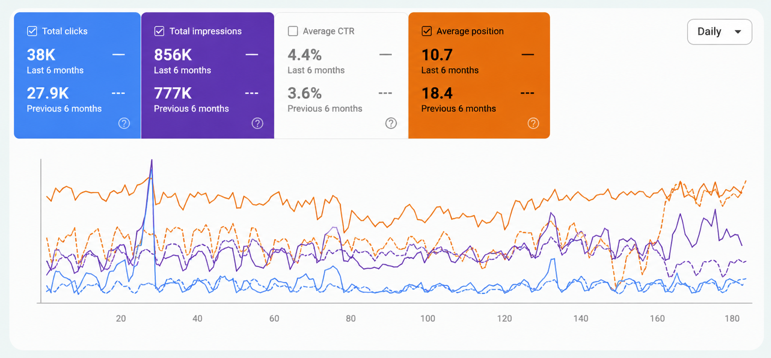
Task: Click the 777K previous impressions value
Action: (173, 93)
